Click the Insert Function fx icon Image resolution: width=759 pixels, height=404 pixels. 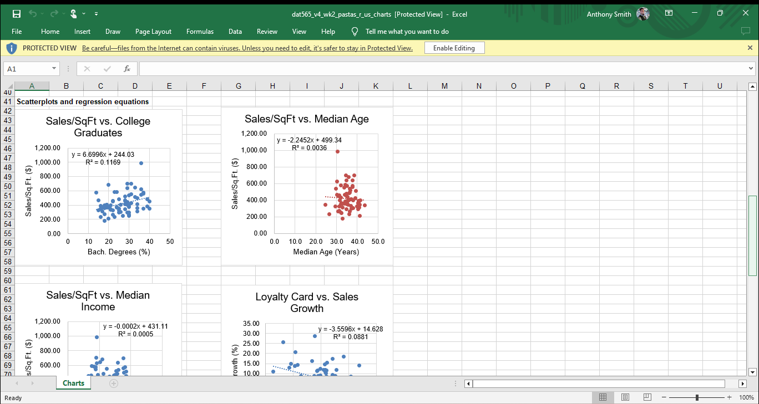click(127, 69)
